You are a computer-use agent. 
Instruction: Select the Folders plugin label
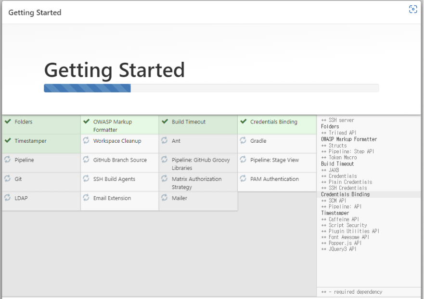tap(24, 122)
